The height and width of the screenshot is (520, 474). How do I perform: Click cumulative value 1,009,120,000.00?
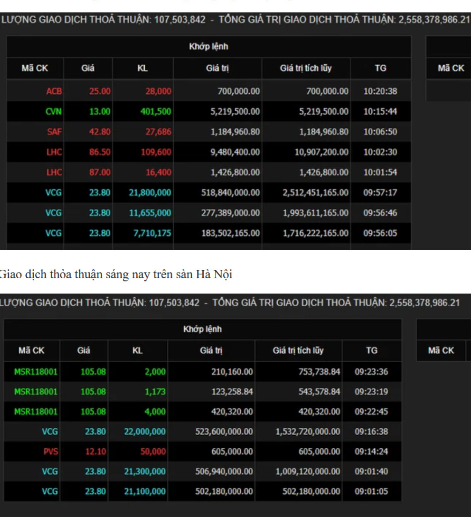pos(308,471)
